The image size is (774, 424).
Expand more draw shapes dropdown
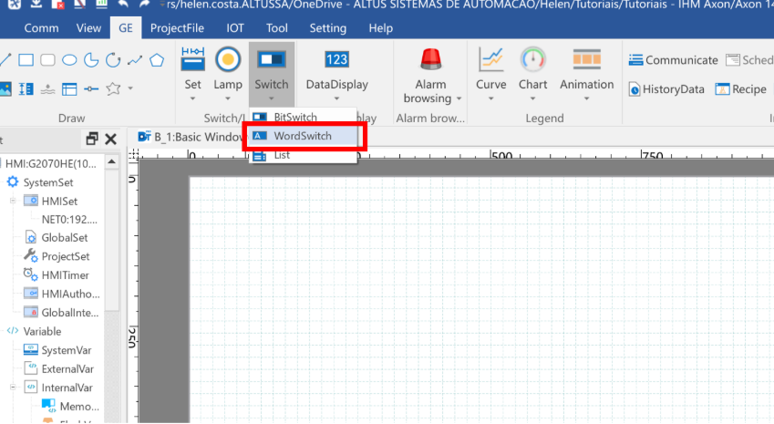click(130, 88)
